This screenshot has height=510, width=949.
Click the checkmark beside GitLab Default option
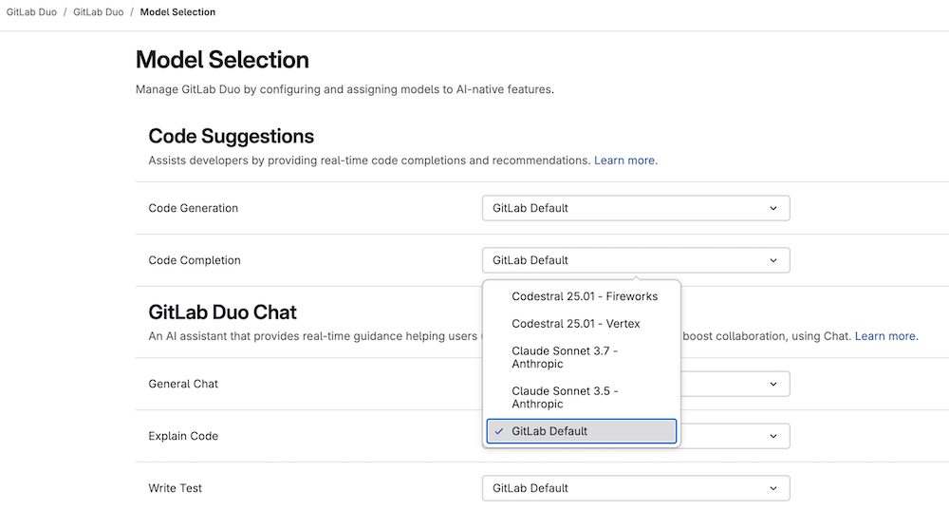click(499, 431)
